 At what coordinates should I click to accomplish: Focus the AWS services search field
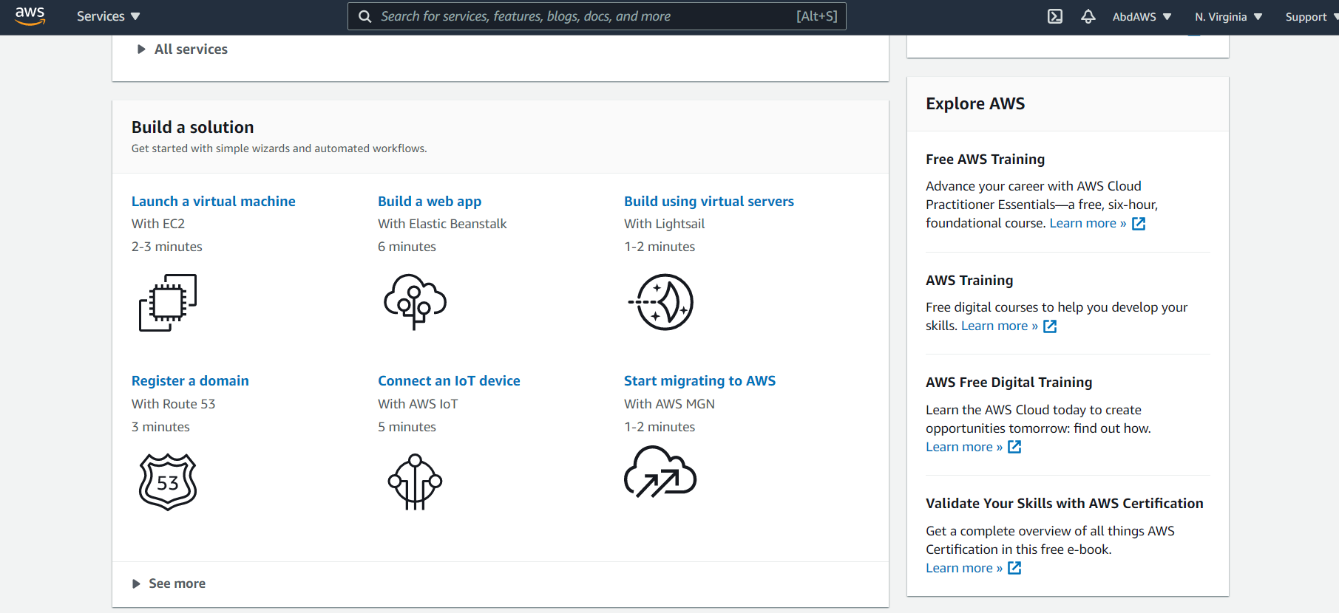point(597,16)
